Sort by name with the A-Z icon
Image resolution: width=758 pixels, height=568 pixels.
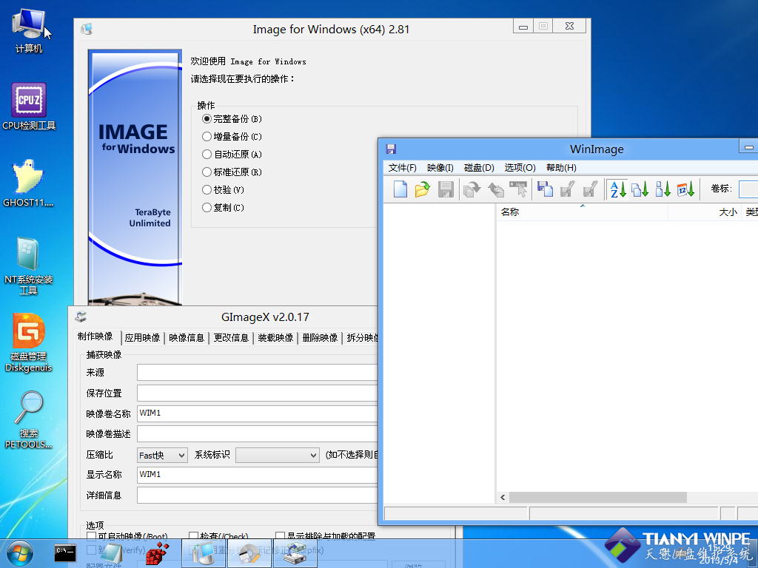pos(617,189)
